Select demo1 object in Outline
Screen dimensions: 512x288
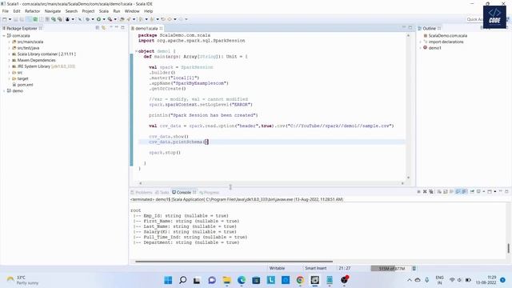tap(434, 48)
